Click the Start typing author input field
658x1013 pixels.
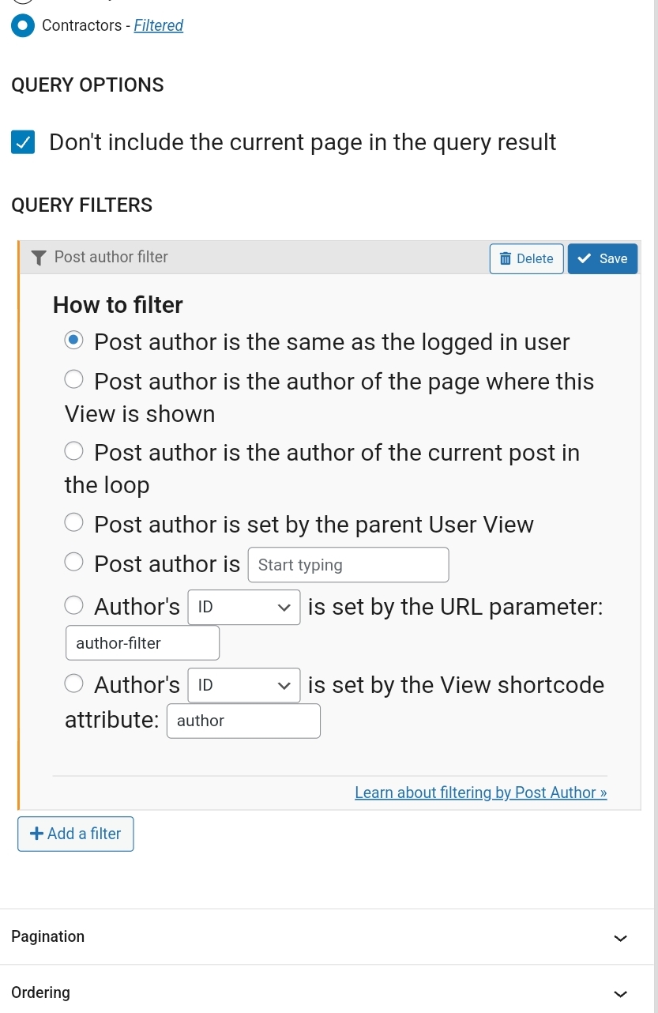(x=348, y=565)
